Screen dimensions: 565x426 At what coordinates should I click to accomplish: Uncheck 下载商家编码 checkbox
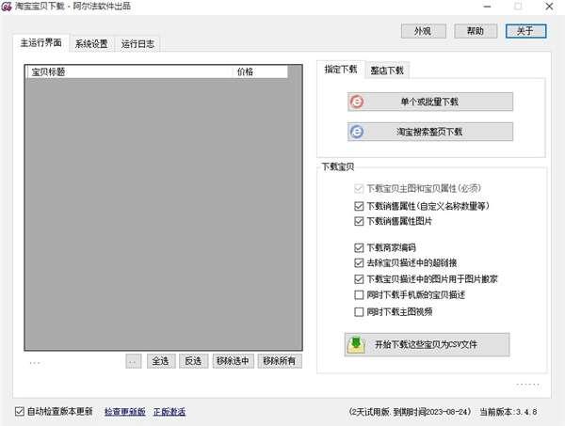pyautogui.click(x=359, y=247)
